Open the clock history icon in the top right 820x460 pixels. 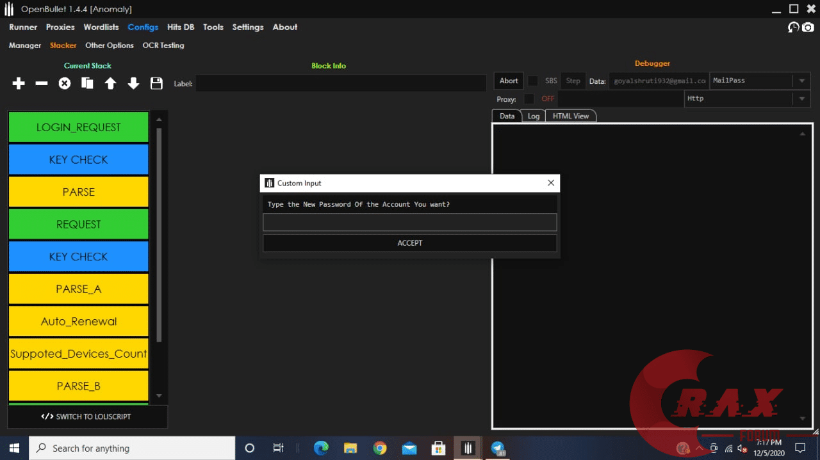pyautogui.click(x=794, y=27)
